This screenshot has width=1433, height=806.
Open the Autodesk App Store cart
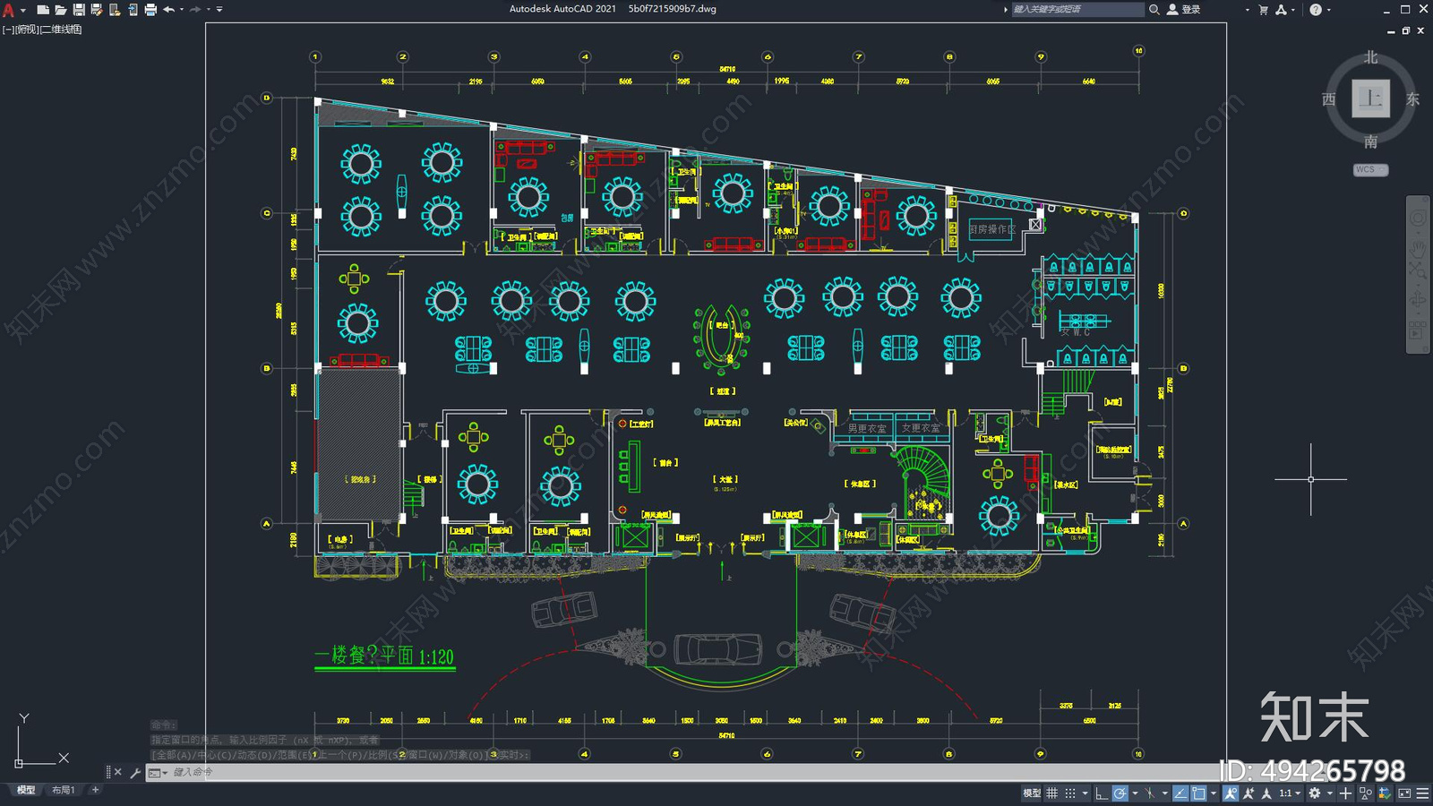(1264, 10)
